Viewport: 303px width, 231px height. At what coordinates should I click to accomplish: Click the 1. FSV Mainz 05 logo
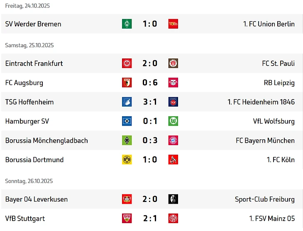(173, 219)
